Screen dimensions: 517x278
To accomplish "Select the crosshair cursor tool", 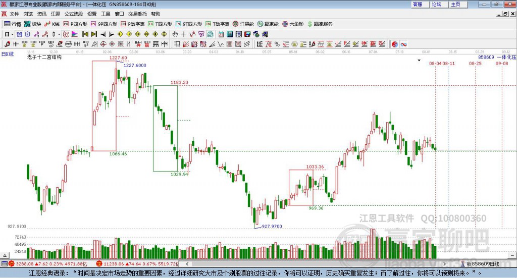I will (x=184, y=34).
